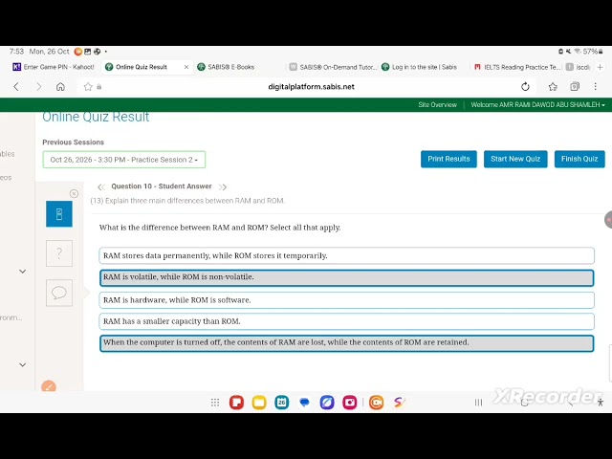Open the calendar app showing 26

click(x=282, y=403)
